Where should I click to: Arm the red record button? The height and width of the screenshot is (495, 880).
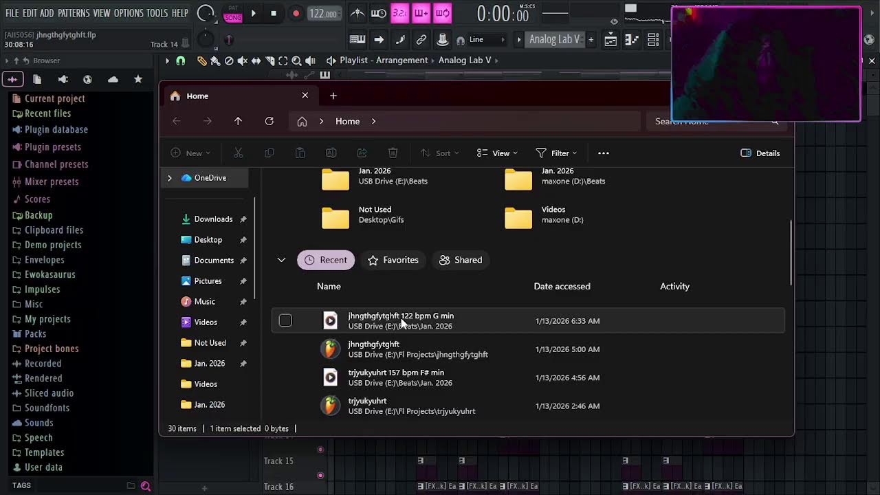coord(296,13)
